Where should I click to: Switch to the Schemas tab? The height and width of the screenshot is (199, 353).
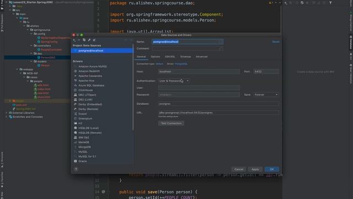tap(185, 56)
